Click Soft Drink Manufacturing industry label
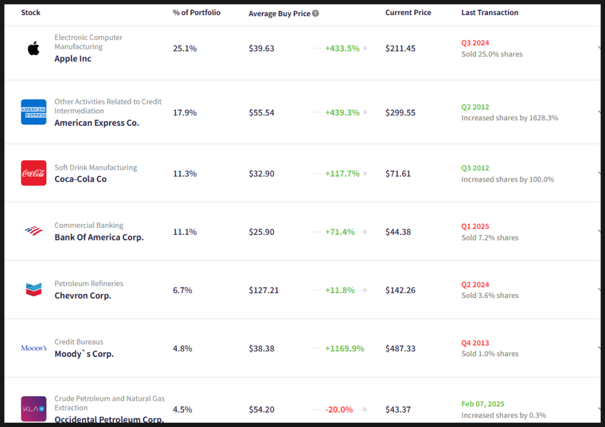Image resolution: width=605 pixels, height=427 pixels. coord(96,167)
